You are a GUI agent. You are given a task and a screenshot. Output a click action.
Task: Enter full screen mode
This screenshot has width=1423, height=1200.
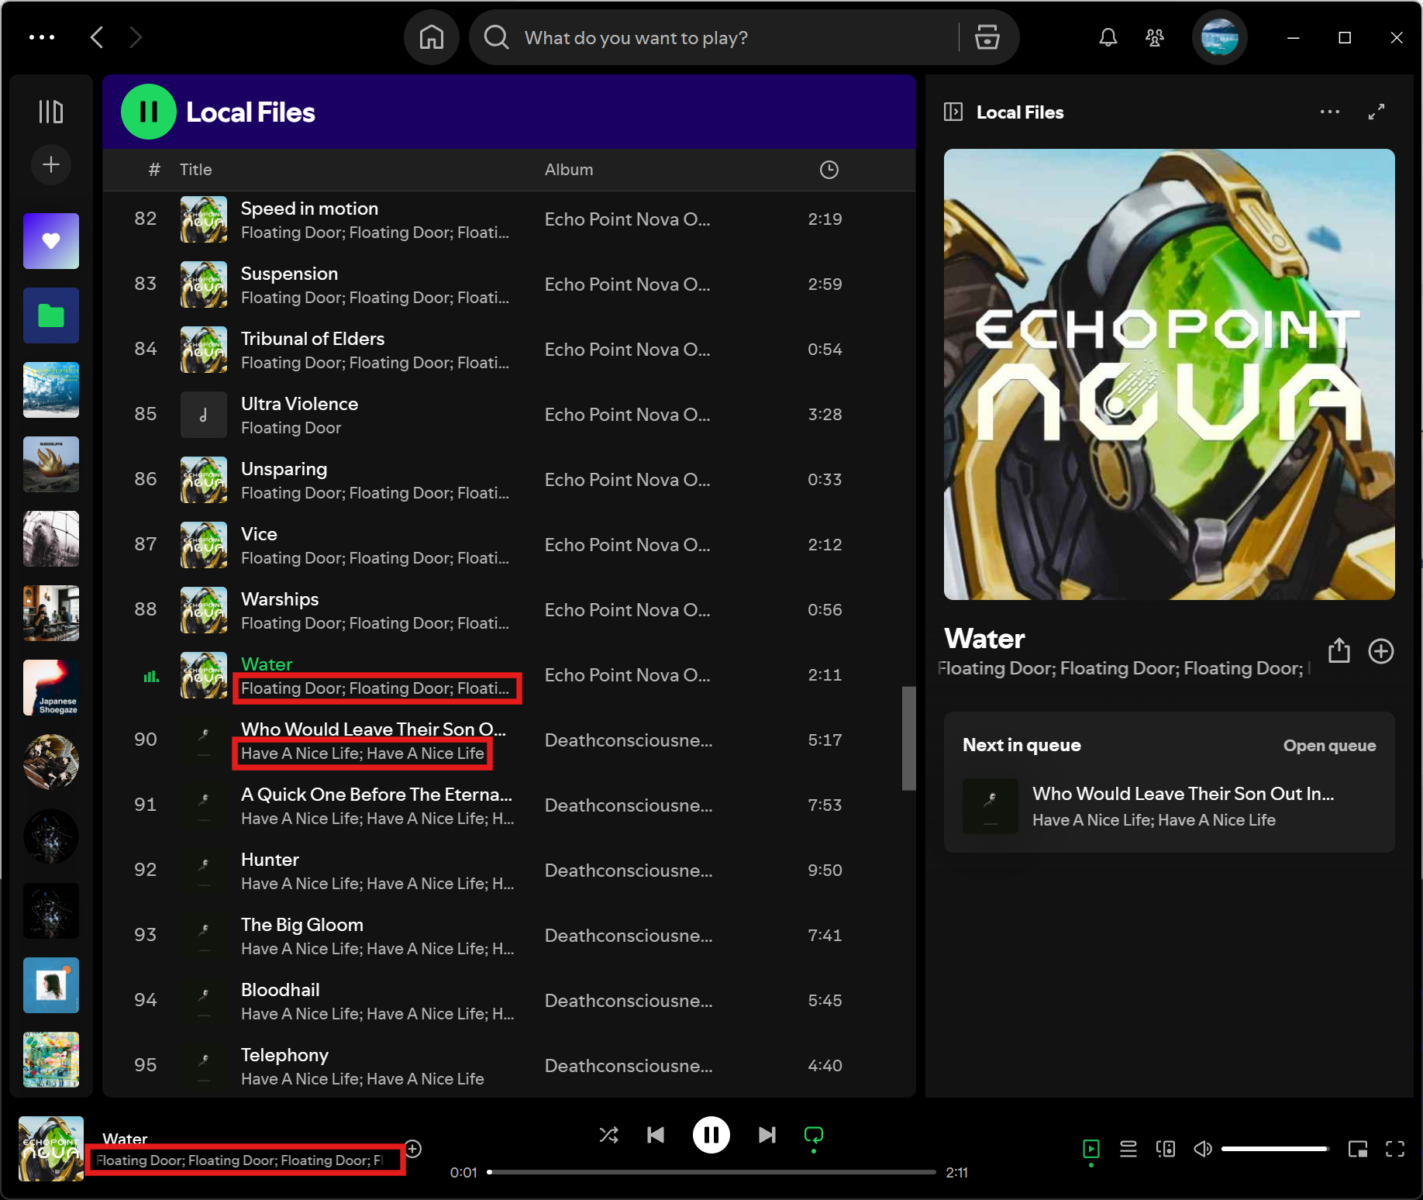[1395, 1149]
